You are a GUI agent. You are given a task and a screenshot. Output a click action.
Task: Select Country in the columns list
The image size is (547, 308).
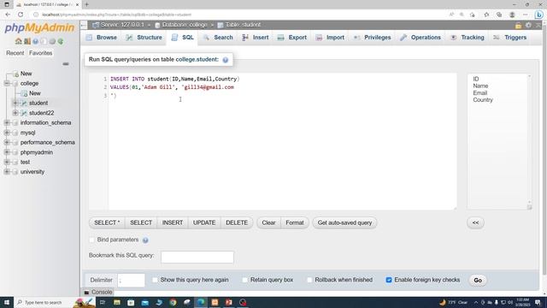click(483, 100)
